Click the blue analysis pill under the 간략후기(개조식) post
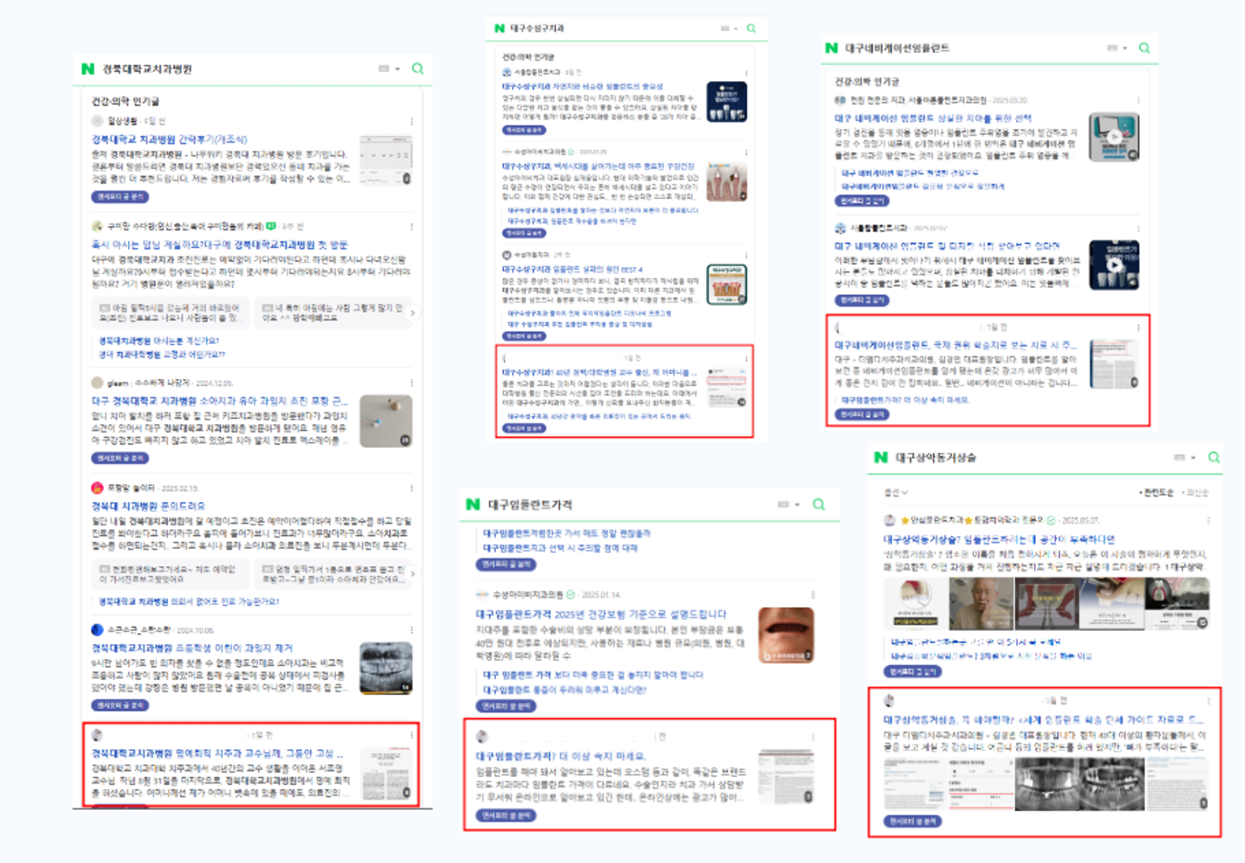Screen dimensions: 1245x863 tap(120, 197)
